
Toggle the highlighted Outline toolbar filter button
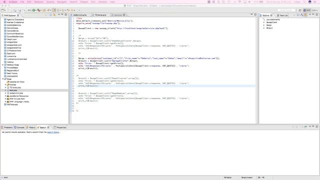[x=305, y=15]
